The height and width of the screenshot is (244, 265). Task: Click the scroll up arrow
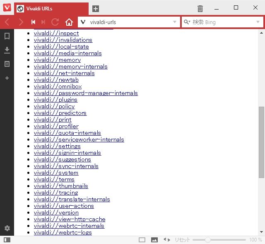(261, 33)
